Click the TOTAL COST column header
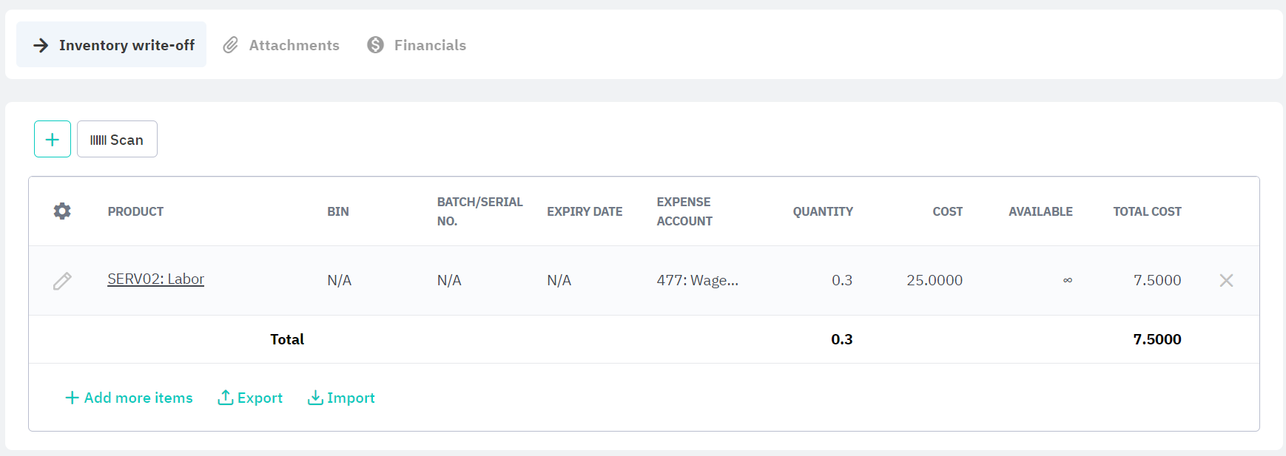The height and width of the screenshot is (456, 1286). tap(1147, 211)
